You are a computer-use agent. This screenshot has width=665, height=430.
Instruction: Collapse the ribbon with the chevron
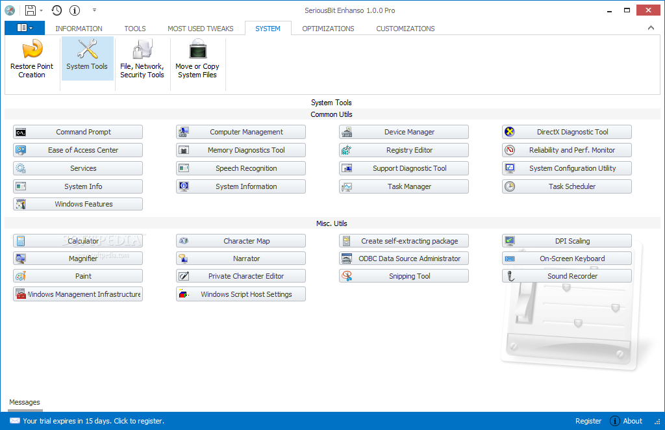[x=651, y=28]
